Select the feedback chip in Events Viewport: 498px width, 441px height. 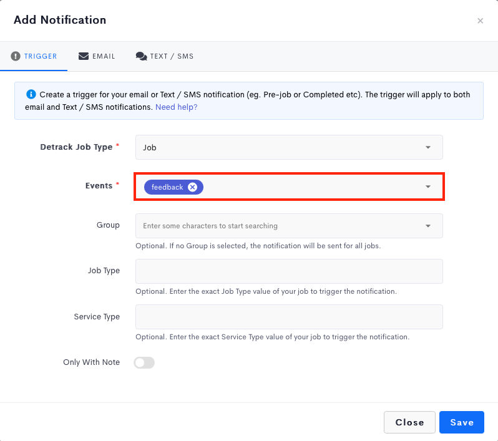[167, 187]
